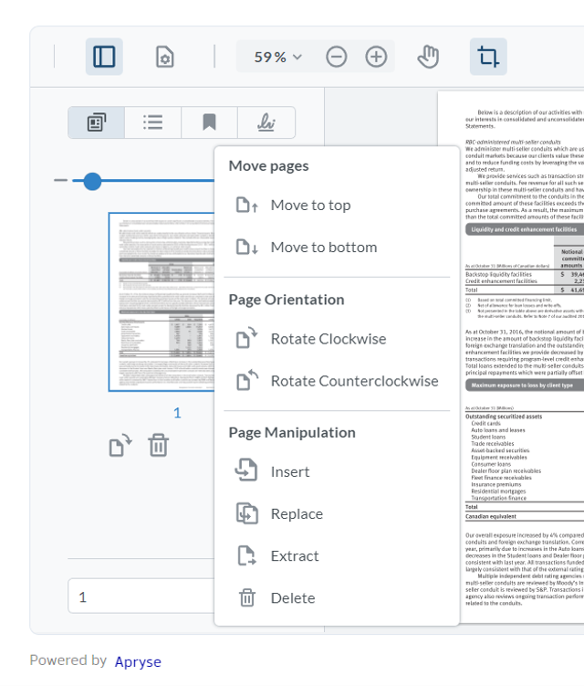Click the minus icon beside thumbnail slider

click(x=61, y=180)
